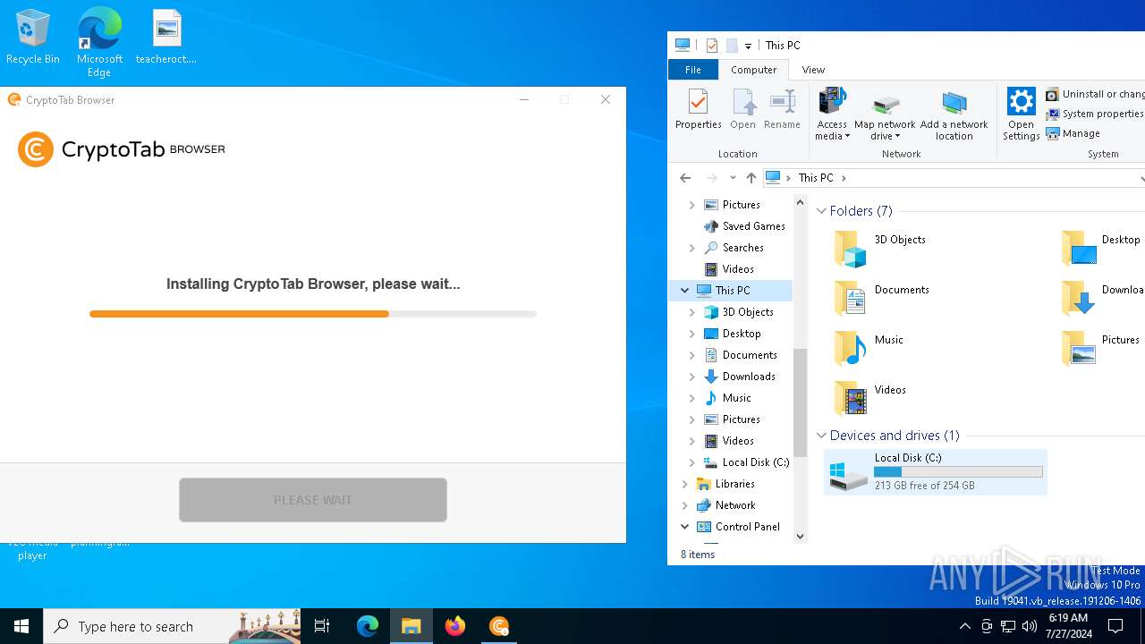Viewport: 1145px width, 644px height.
Task: Expand the Libraries tree node
Action: click(x=685, y=484)
